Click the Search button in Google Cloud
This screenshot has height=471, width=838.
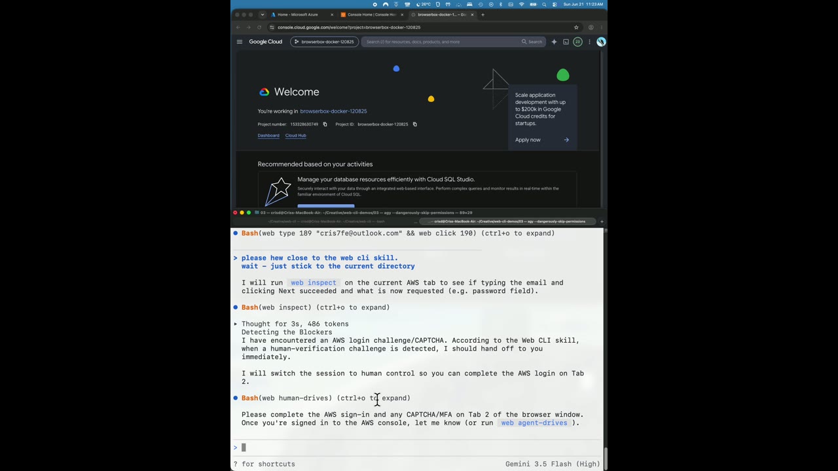coord(532,42)
